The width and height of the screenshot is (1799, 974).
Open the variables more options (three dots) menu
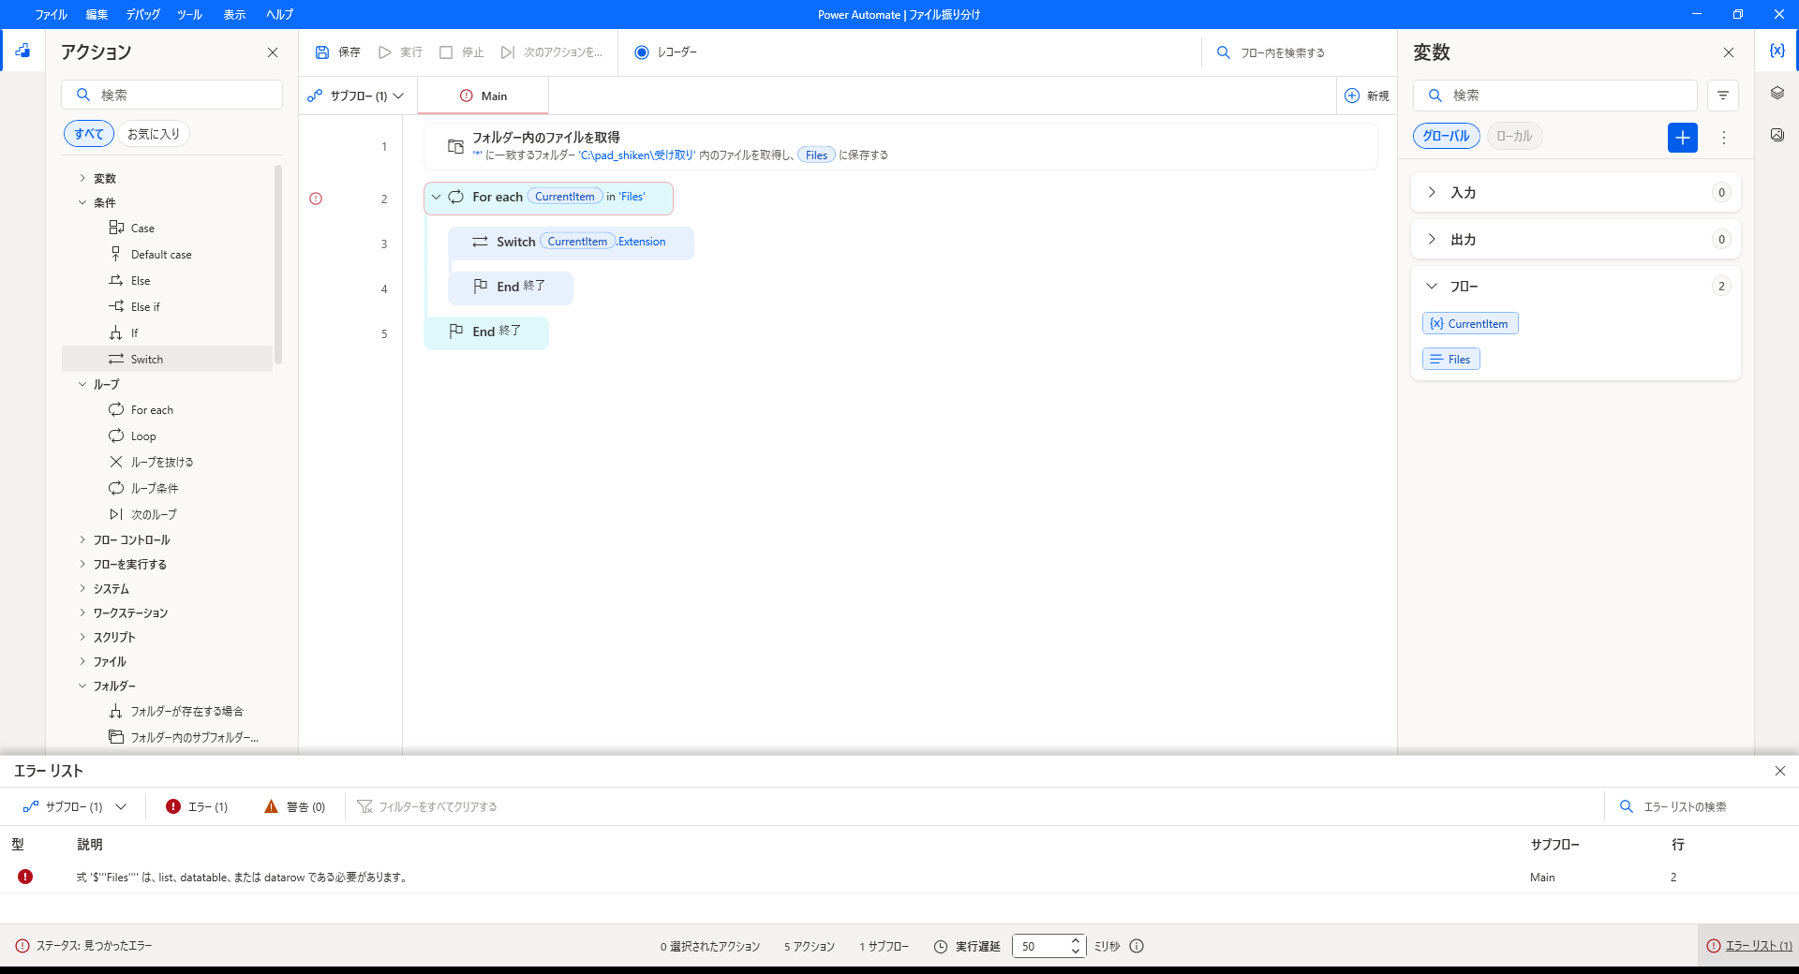(x=1724, y=138)
